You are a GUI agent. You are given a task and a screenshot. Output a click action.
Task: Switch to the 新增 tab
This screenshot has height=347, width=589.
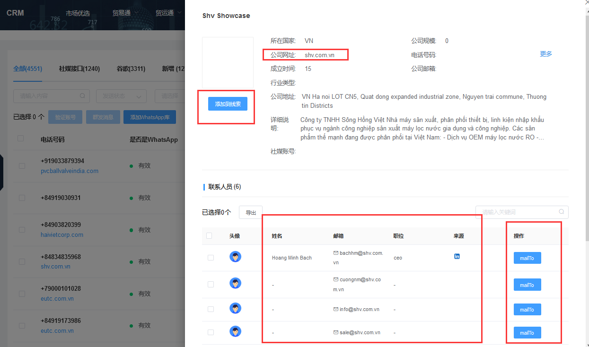point(173,69)
